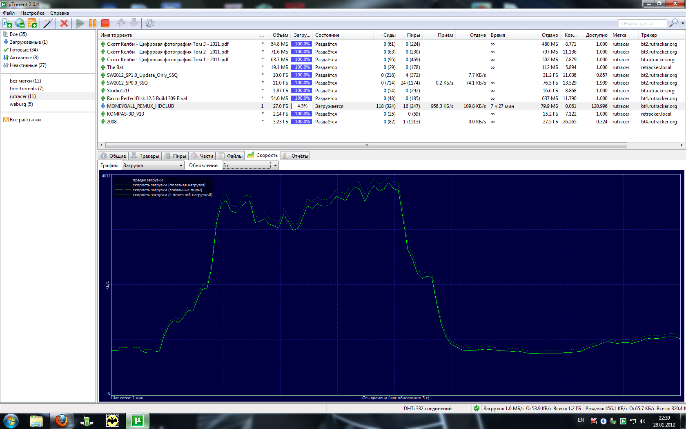The height and width of the screenshot is (429, 686).
Task: Sort by 'Сиды' column header
Action: (385, 35)
